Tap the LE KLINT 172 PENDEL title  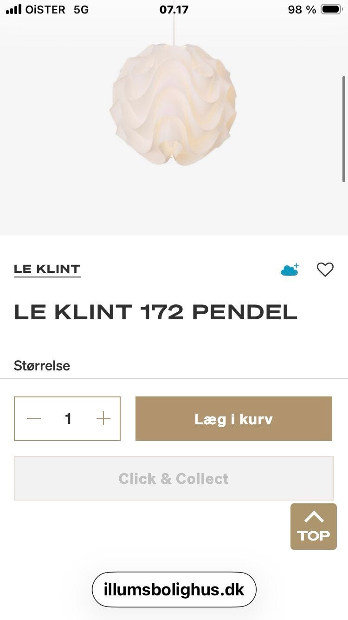point(155,312)
